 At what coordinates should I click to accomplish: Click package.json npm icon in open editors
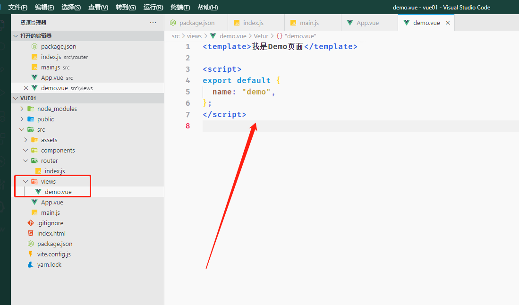(x=34, y=46)
